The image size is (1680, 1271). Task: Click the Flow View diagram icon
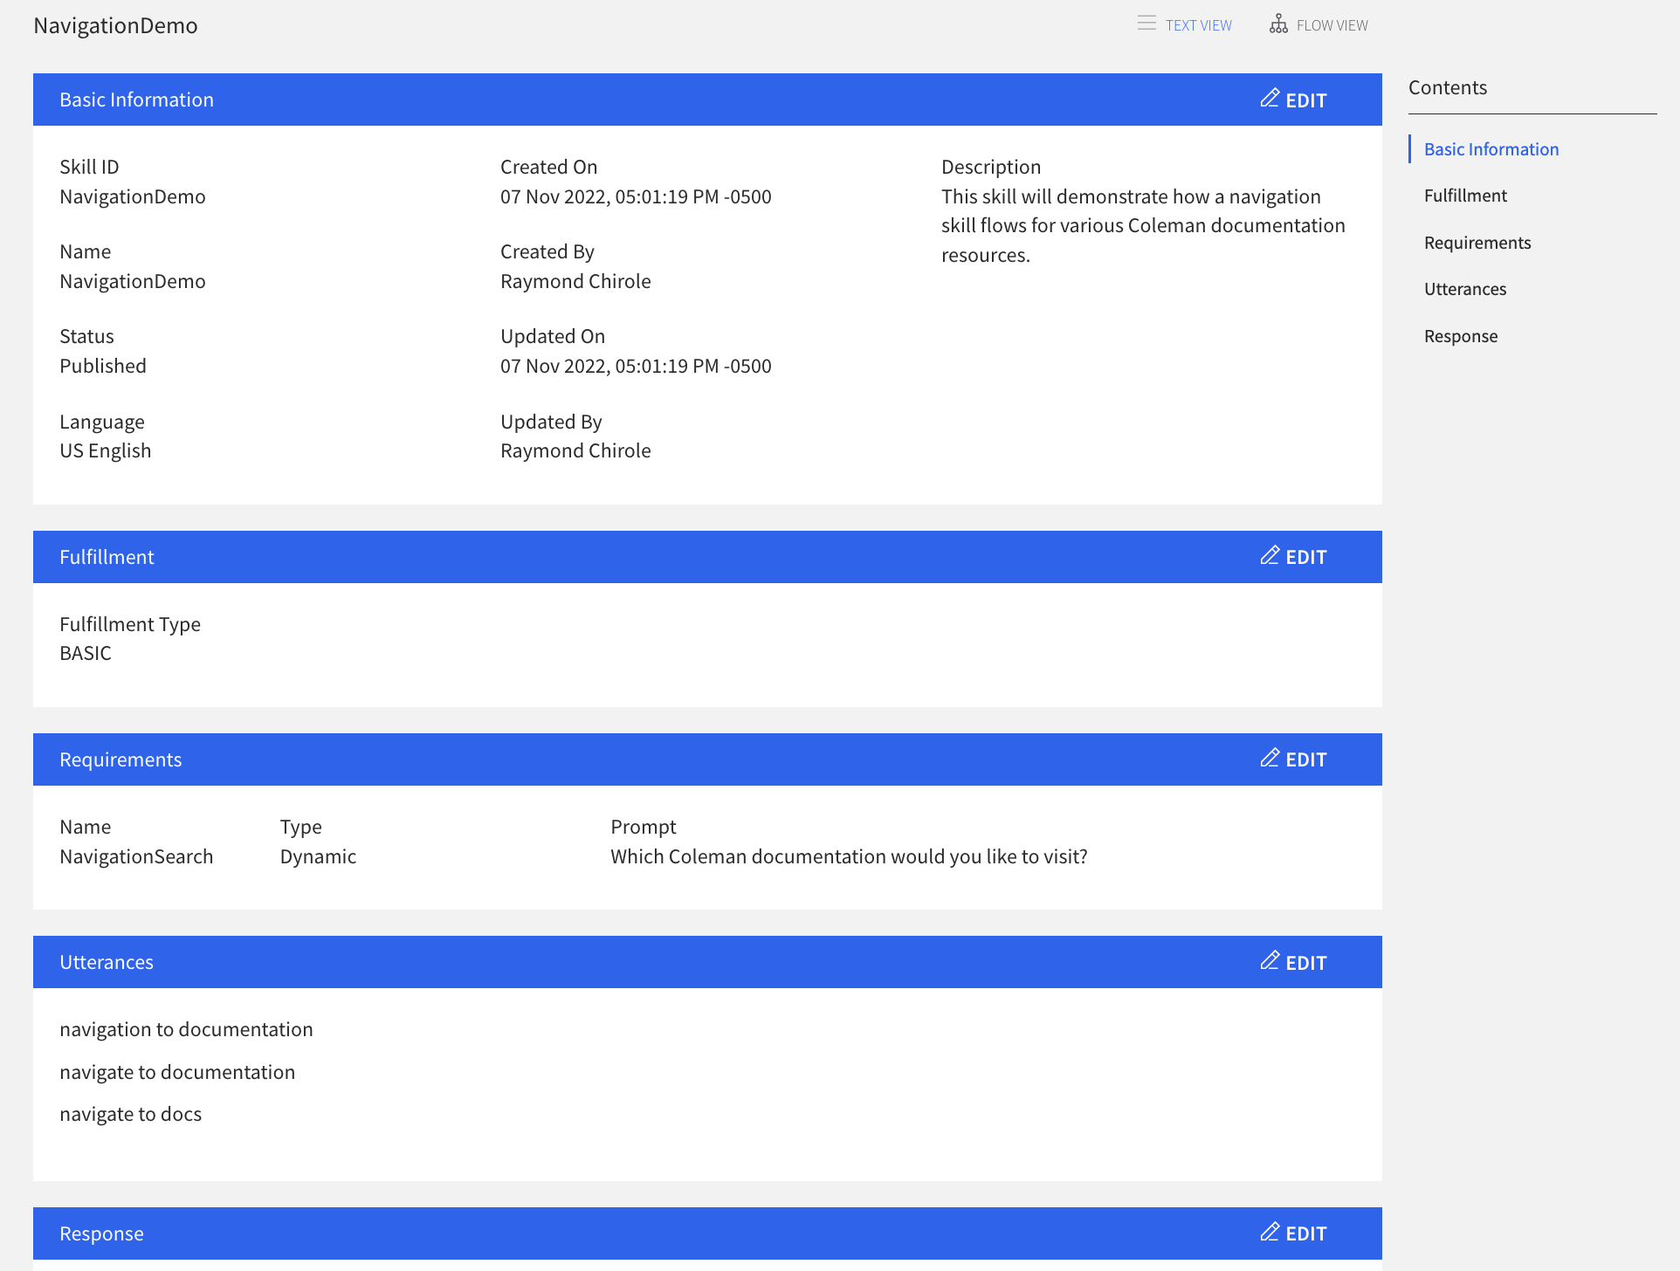pyautogui.click(x=1278, y=24)
